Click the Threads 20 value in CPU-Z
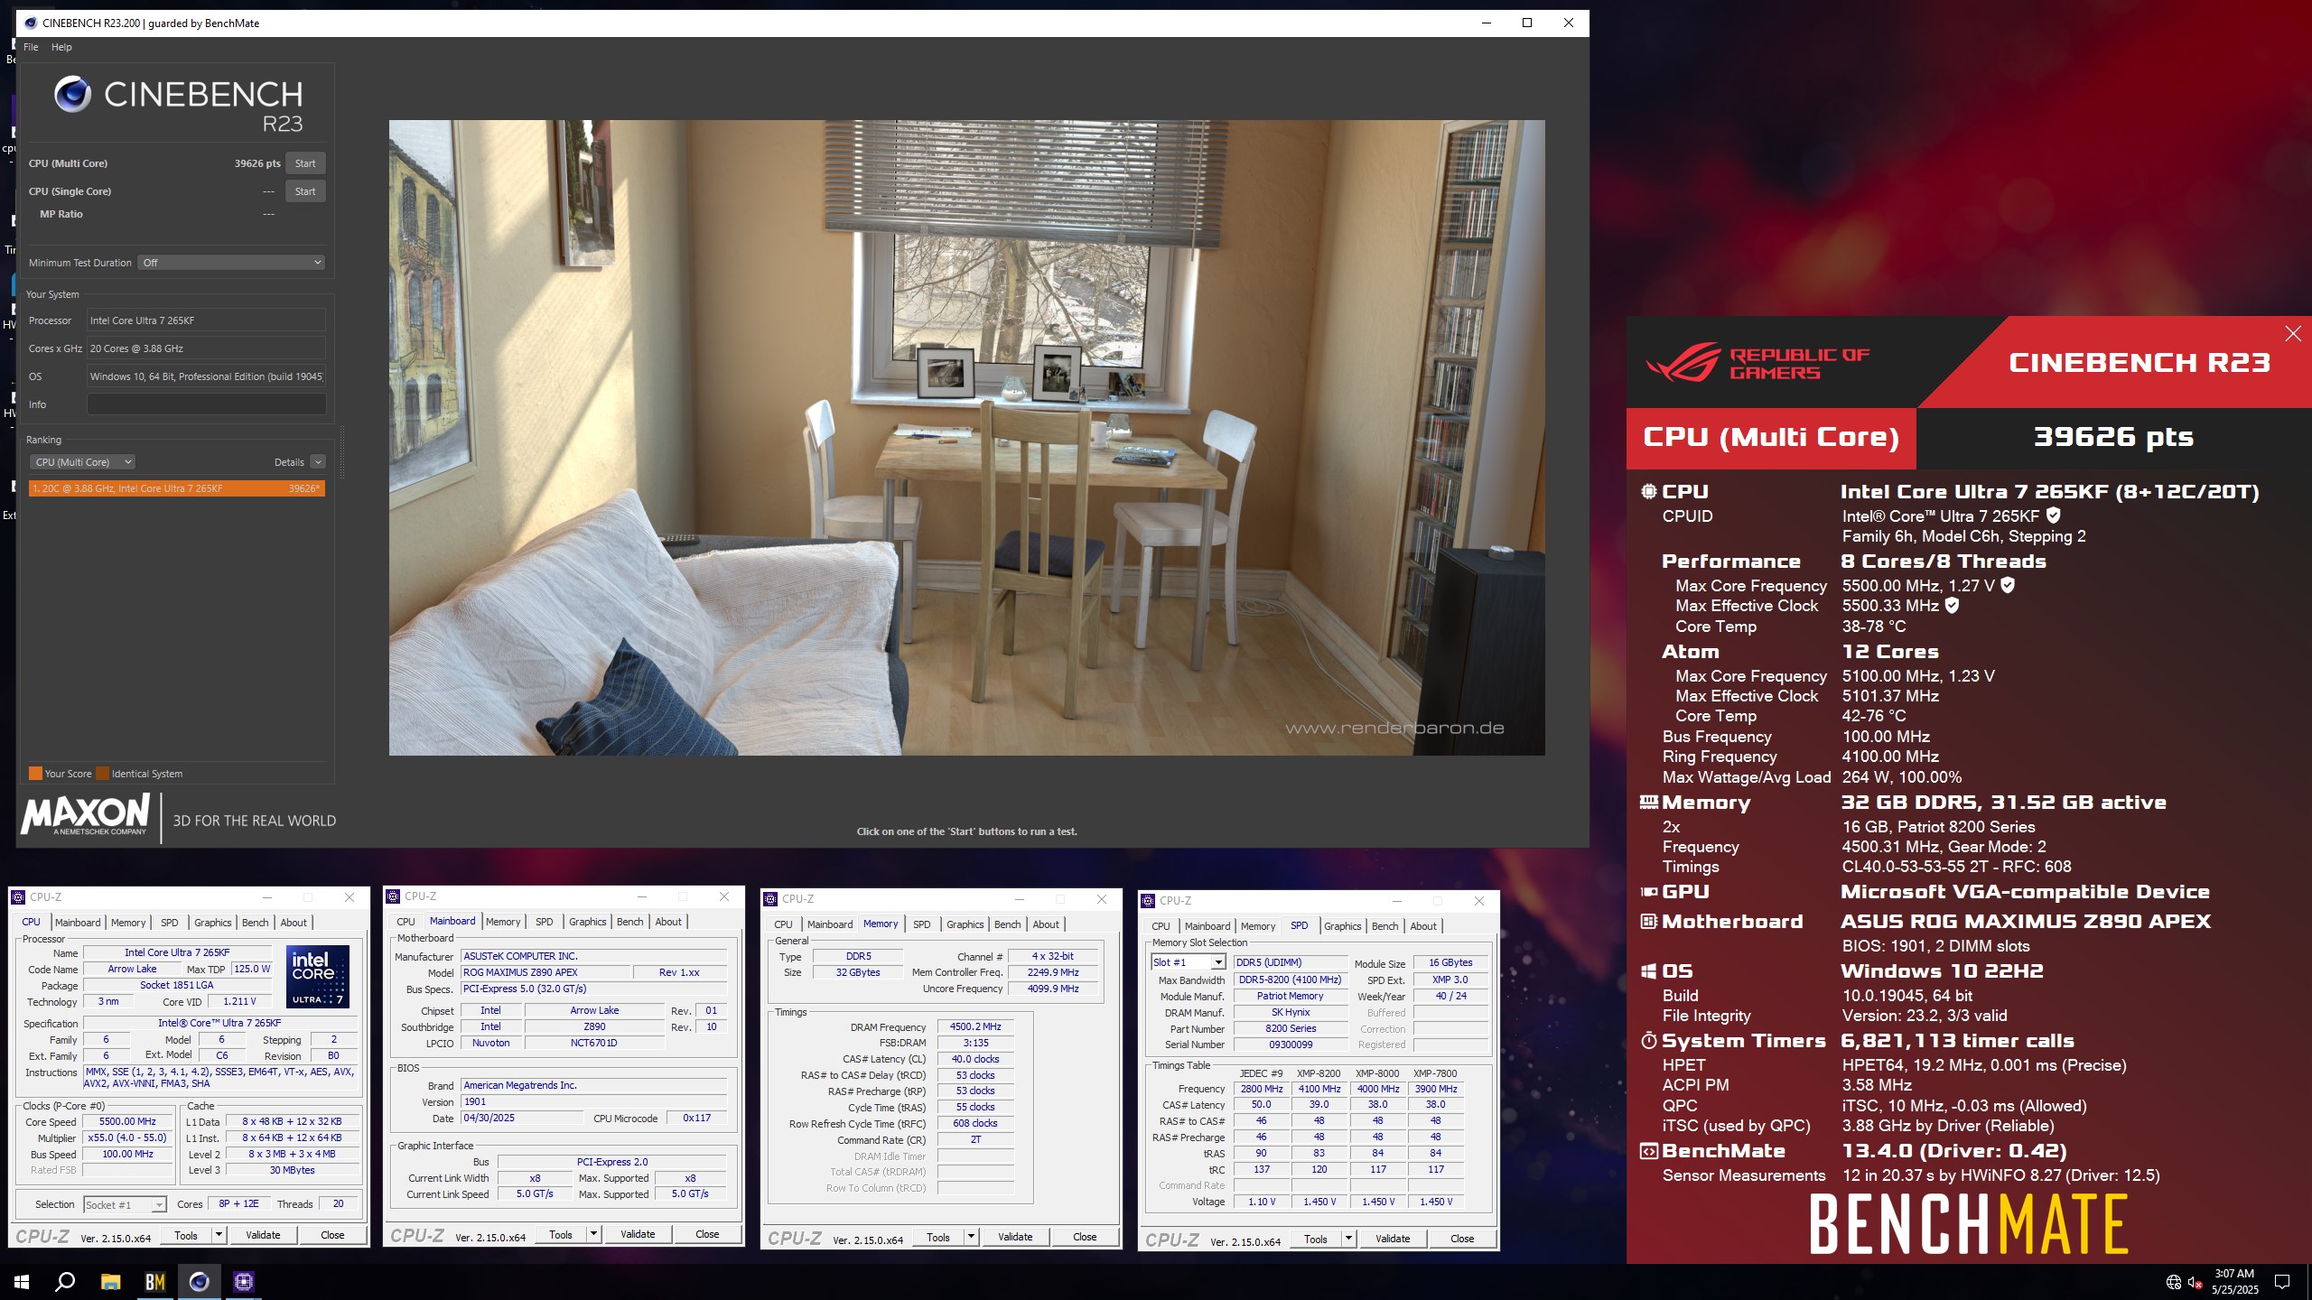 pos(338,1204)
